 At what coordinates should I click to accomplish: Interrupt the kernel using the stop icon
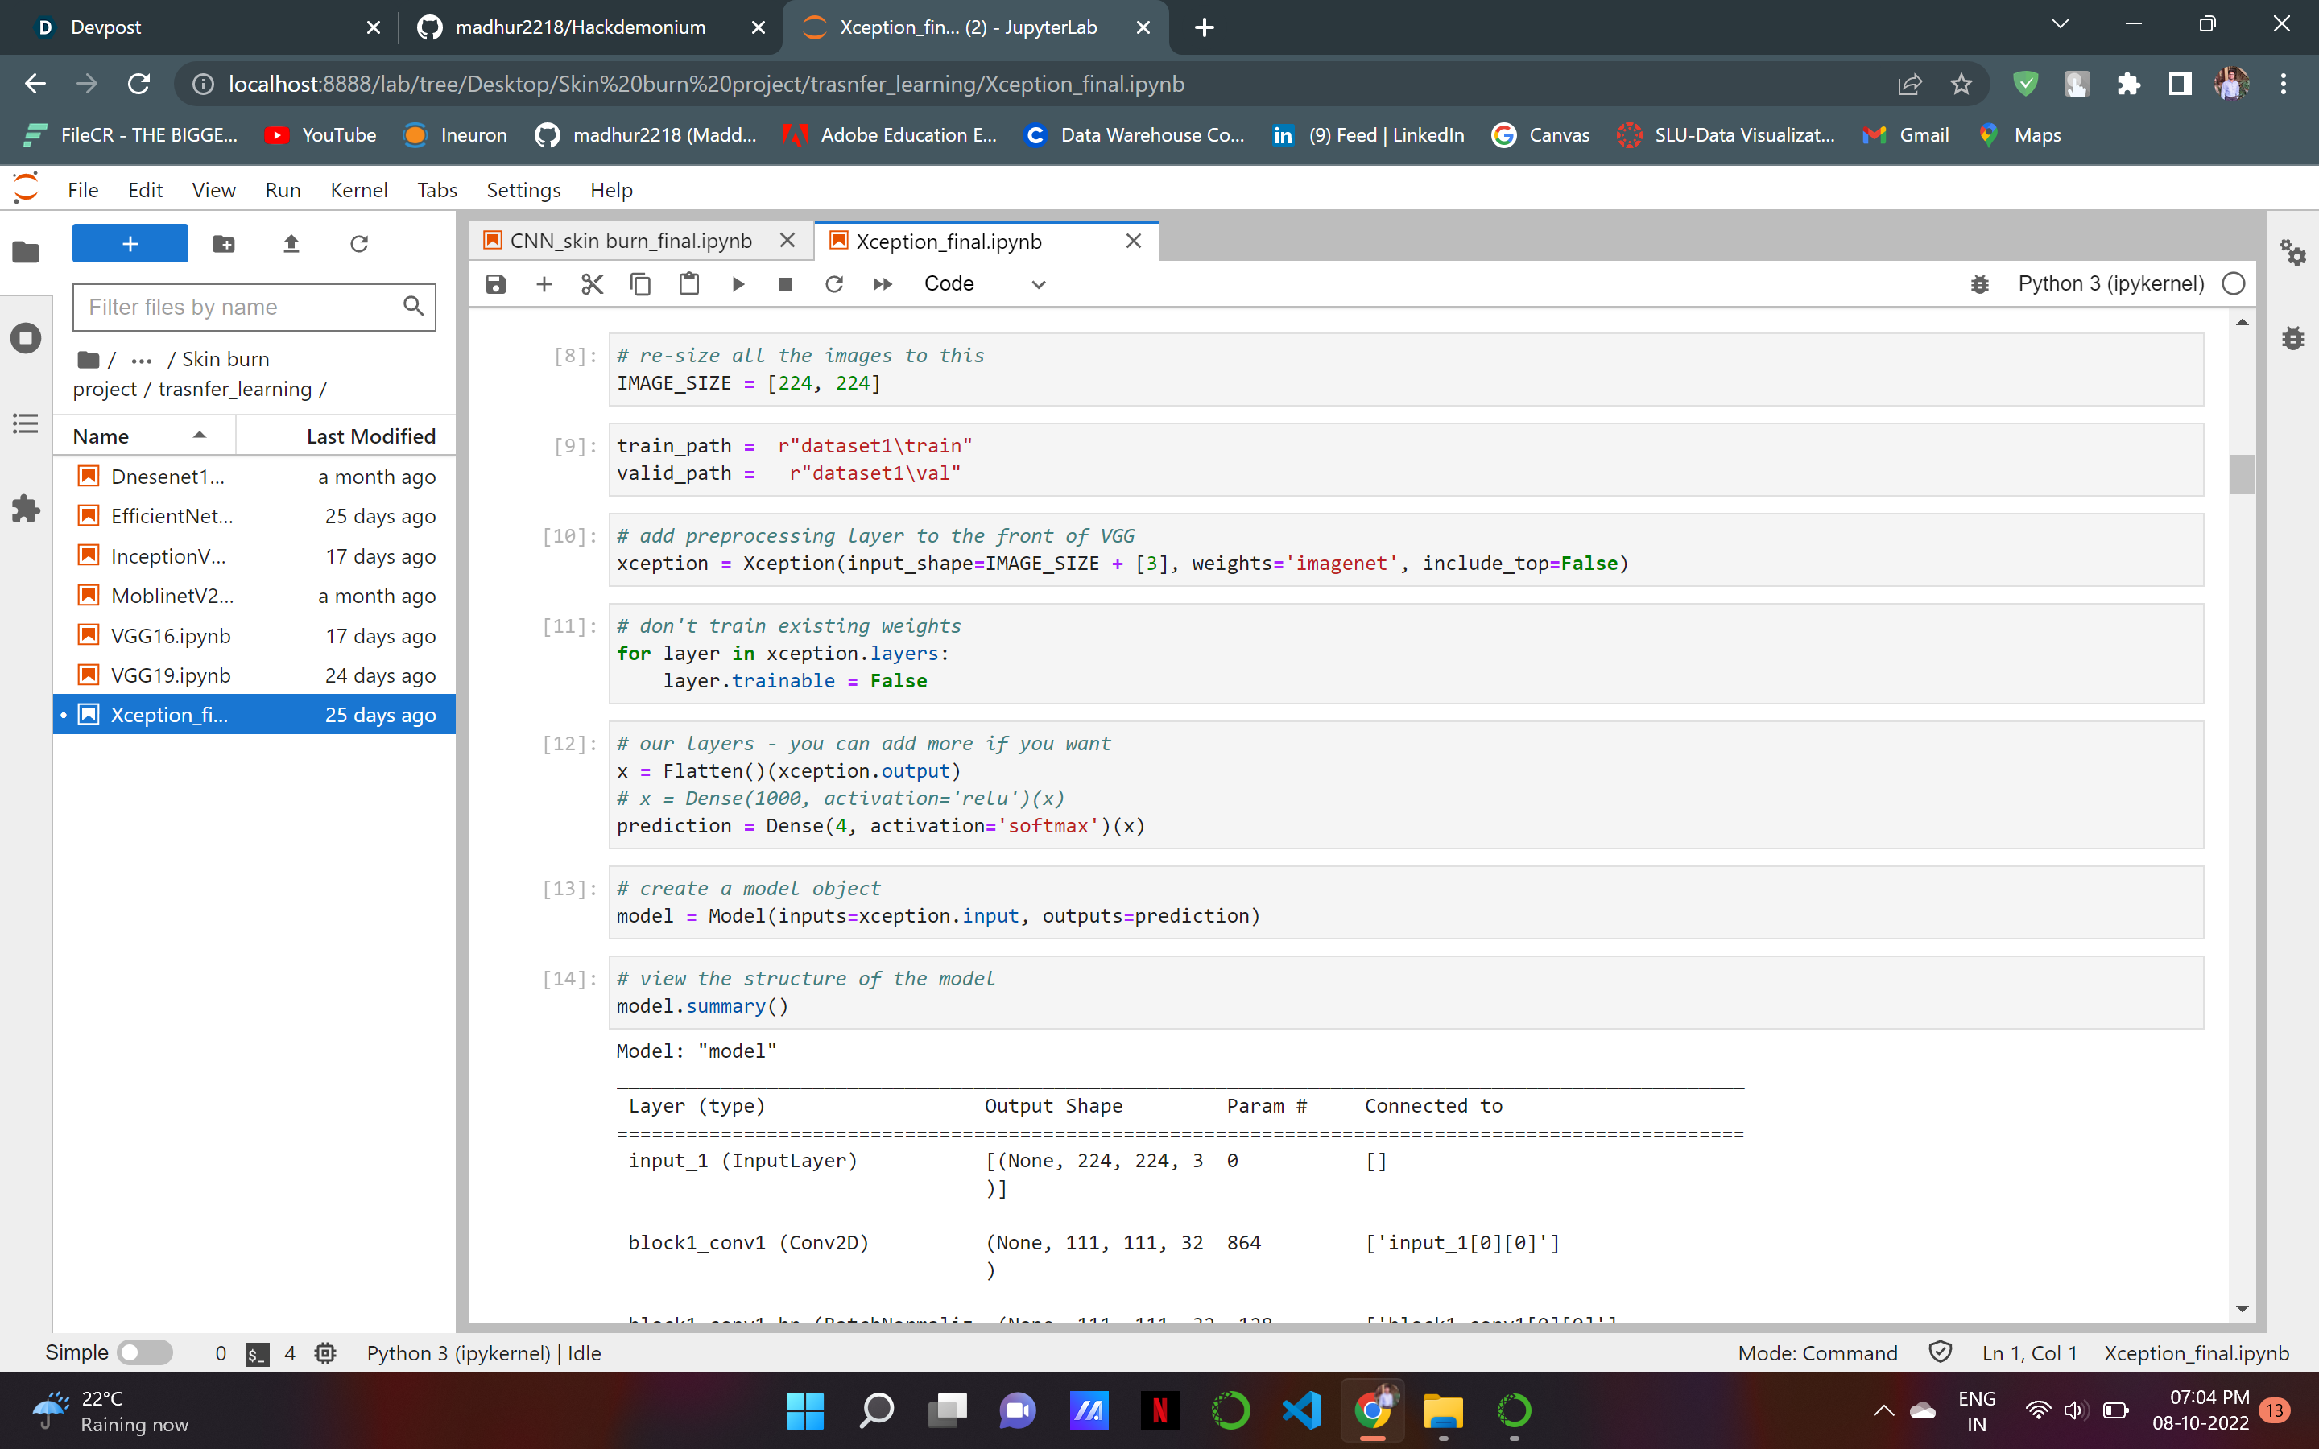pos(786,283)
